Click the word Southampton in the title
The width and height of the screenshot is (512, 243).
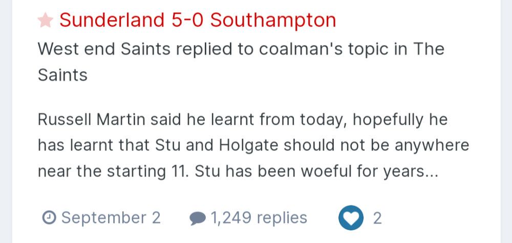(x=273, y=20)
